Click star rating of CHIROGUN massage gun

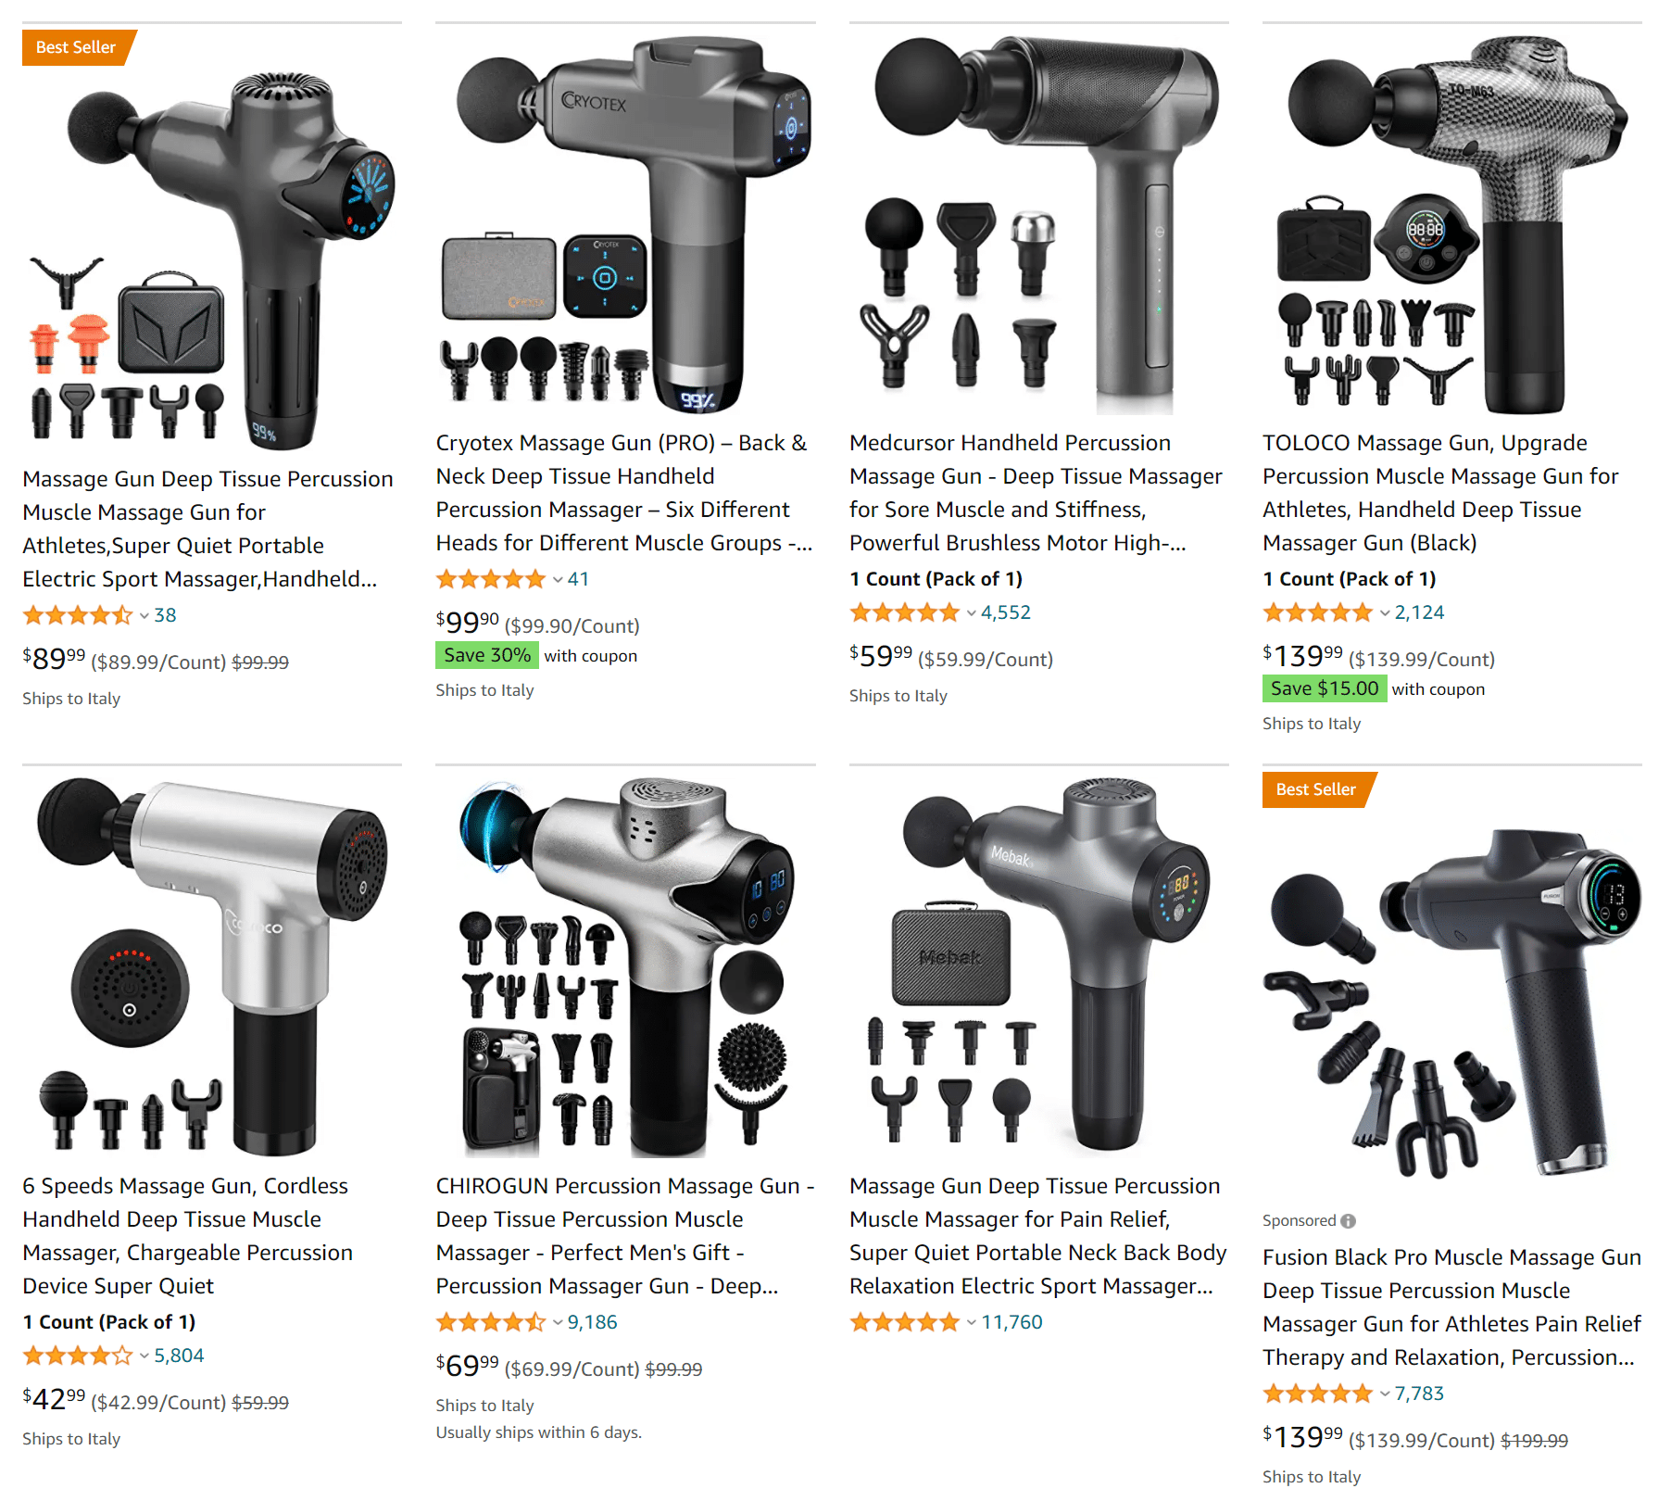(491, 1322)
